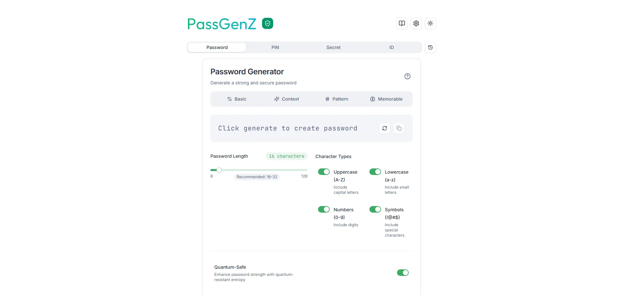Image resolution: width=623 pixels, height=295 pixels.
Task: Click the help question mark icon
Action: click(407, 76)
